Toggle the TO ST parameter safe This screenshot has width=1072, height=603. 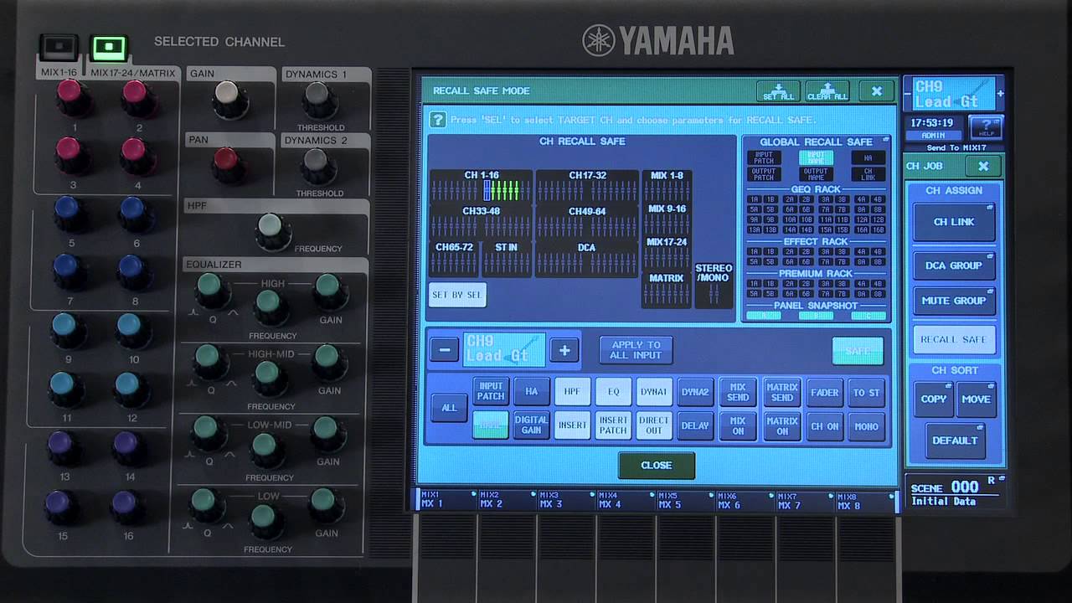point(867,392)
